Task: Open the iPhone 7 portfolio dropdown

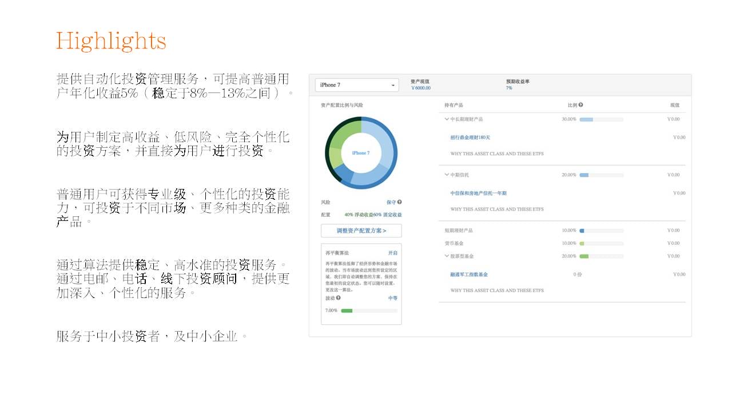Action: [x=357, y=85]
